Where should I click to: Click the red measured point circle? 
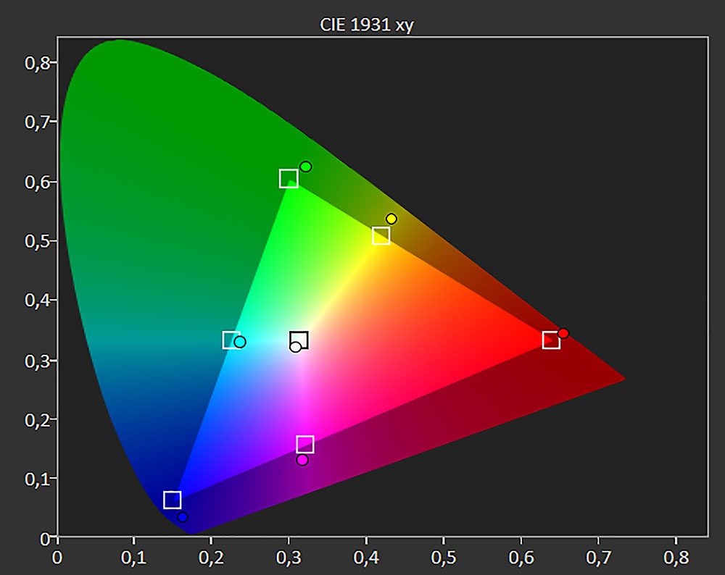coord(563,333)
